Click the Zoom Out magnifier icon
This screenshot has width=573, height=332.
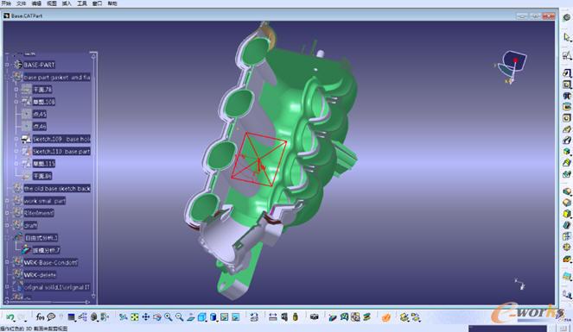coord(179,317)
